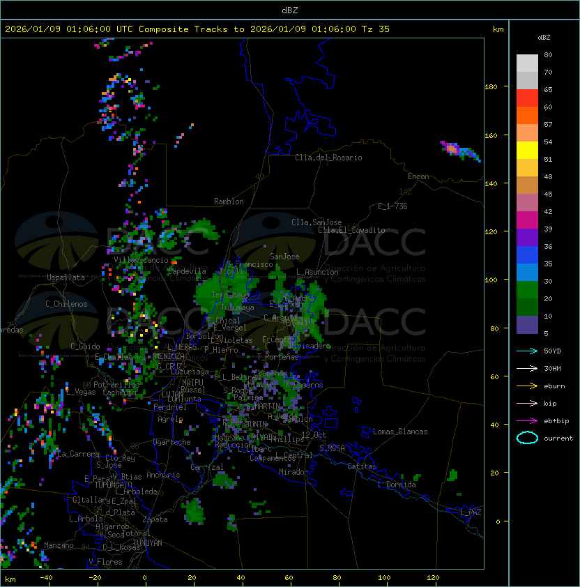Pick the green swatch below 30
This screenshot has height=587, width=580.
527,290
